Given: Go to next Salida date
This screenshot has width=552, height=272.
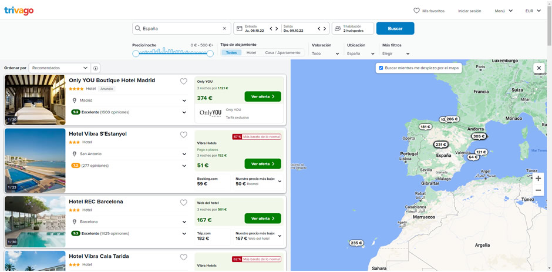Looking at the screenshot, I should tap(325, 29).
